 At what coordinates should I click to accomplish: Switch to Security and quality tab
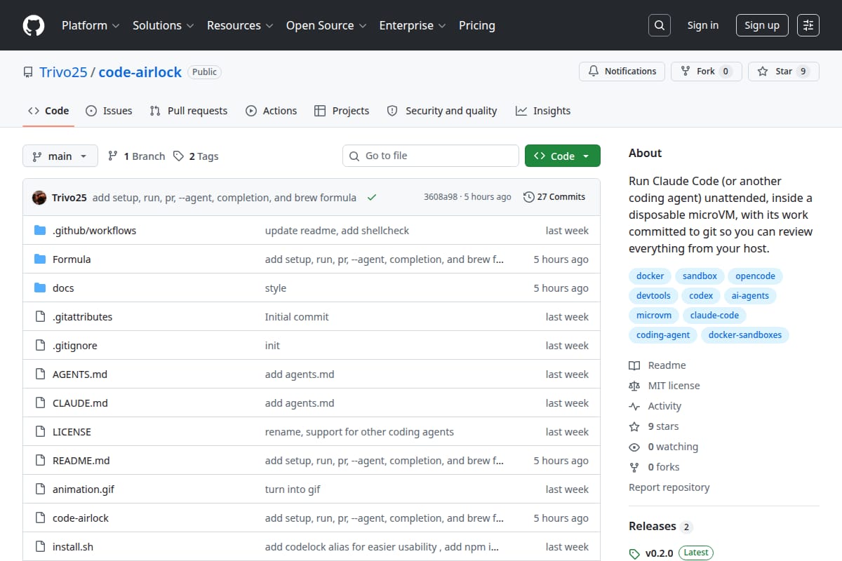[x=442, y=111]
